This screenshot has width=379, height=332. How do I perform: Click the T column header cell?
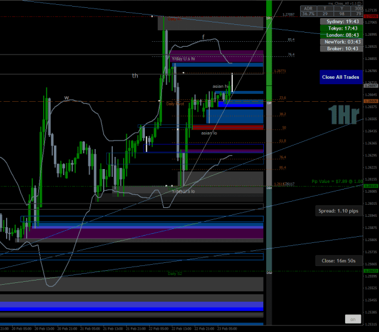click(325, 8)
